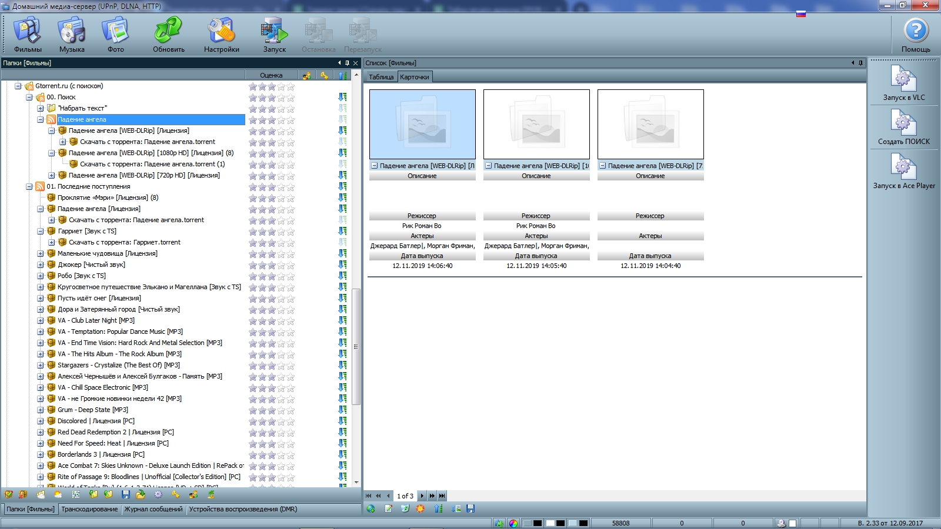Open the Фильмы (Movies) section
The width and height of the screenshot is (941, 529).
[28, 34]
